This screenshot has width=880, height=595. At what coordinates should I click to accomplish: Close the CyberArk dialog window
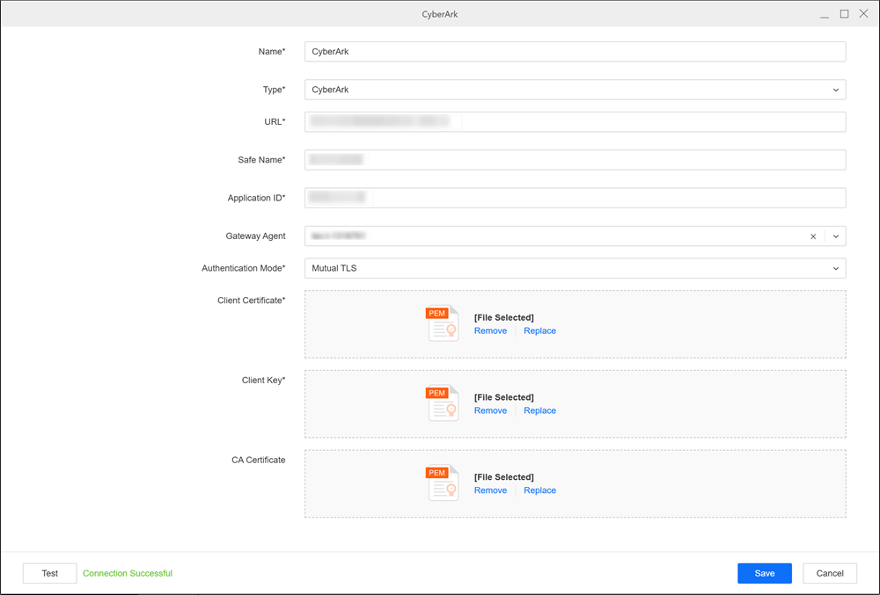pos(863,14)
